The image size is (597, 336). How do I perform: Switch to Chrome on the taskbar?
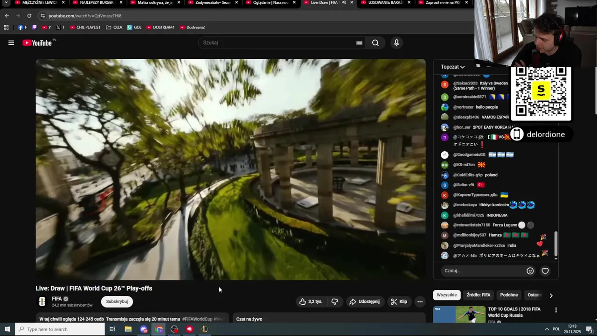160,329
